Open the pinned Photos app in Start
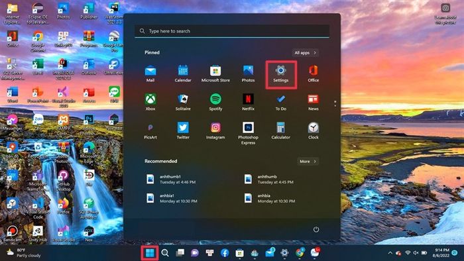This screenshot has width=464, height=261. coord(248,74)
